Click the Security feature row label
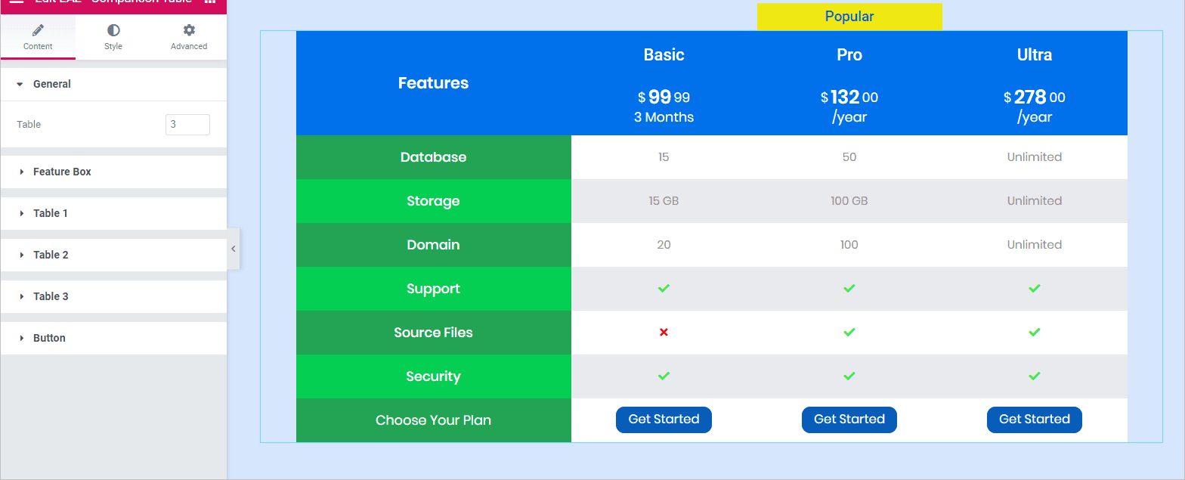This screenshot has width=1185, height=480. pos(433,376)
